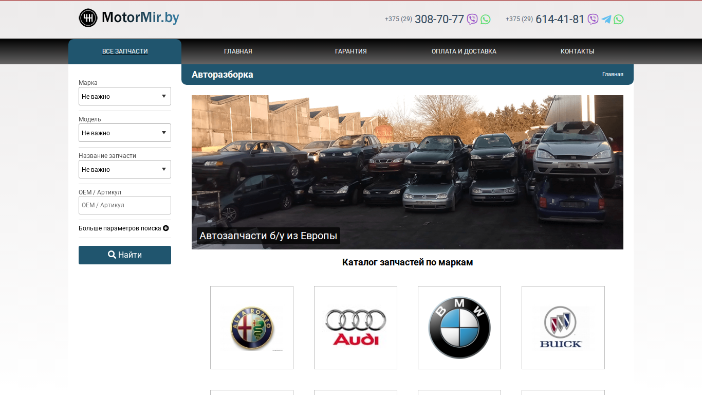This screenshot has height=395, width=702.
Task: Open Viber chat for 308-70-77 number
Action: pyautogui.click(x=472, y=20)
